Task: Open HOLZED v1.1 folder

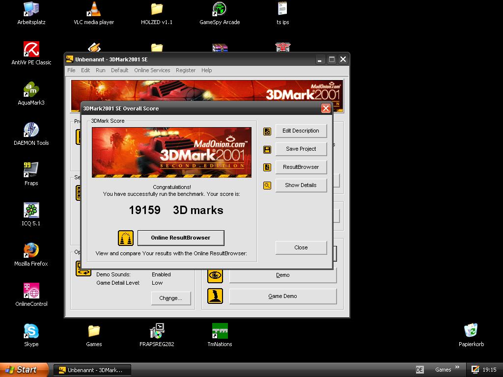Action: [157, 13]
